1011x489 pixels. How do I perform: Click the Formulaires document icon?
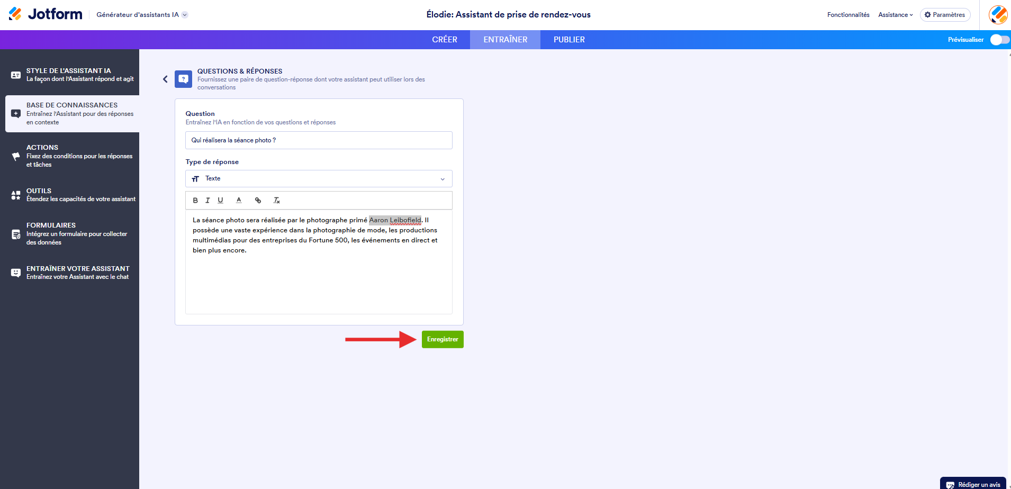(16, 234)
